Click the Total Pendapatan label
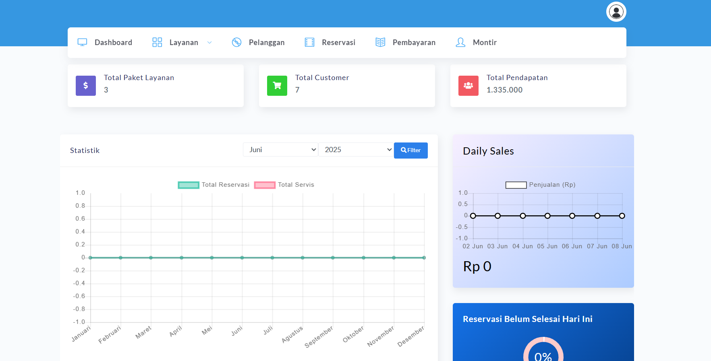Viewport: 711px width, 361px height. (517, 78)
